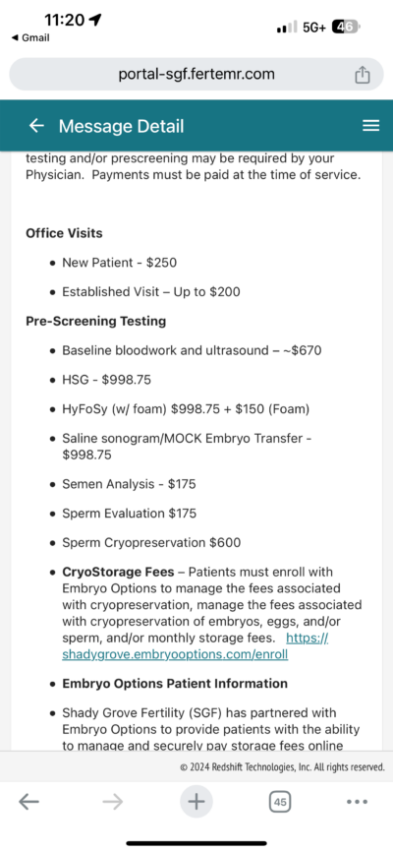Tap the back arrow beside Message Detail
The image size is (393, 853).
tap(36, 126)
